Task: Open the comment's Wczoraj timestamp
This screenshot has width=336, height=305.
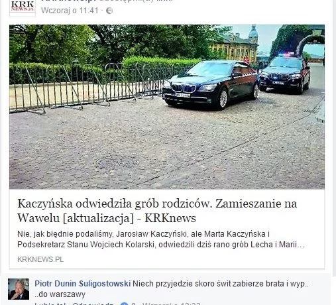Action: pyautogui.click(x=171, y=304)
